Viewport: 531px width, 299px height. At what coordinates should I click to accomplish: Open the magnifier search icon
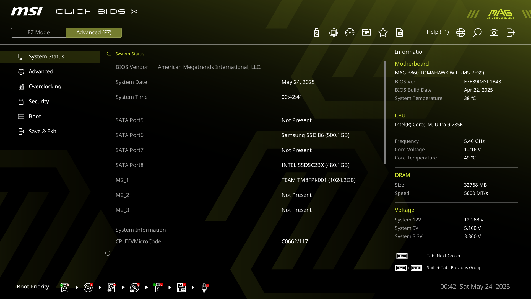(x=477, y=32)
